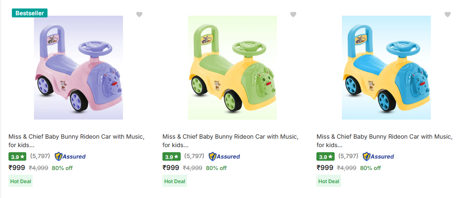The image size is (464, 198).
Task: Toggle wishlist heart on green car
Action: (293, 14)
